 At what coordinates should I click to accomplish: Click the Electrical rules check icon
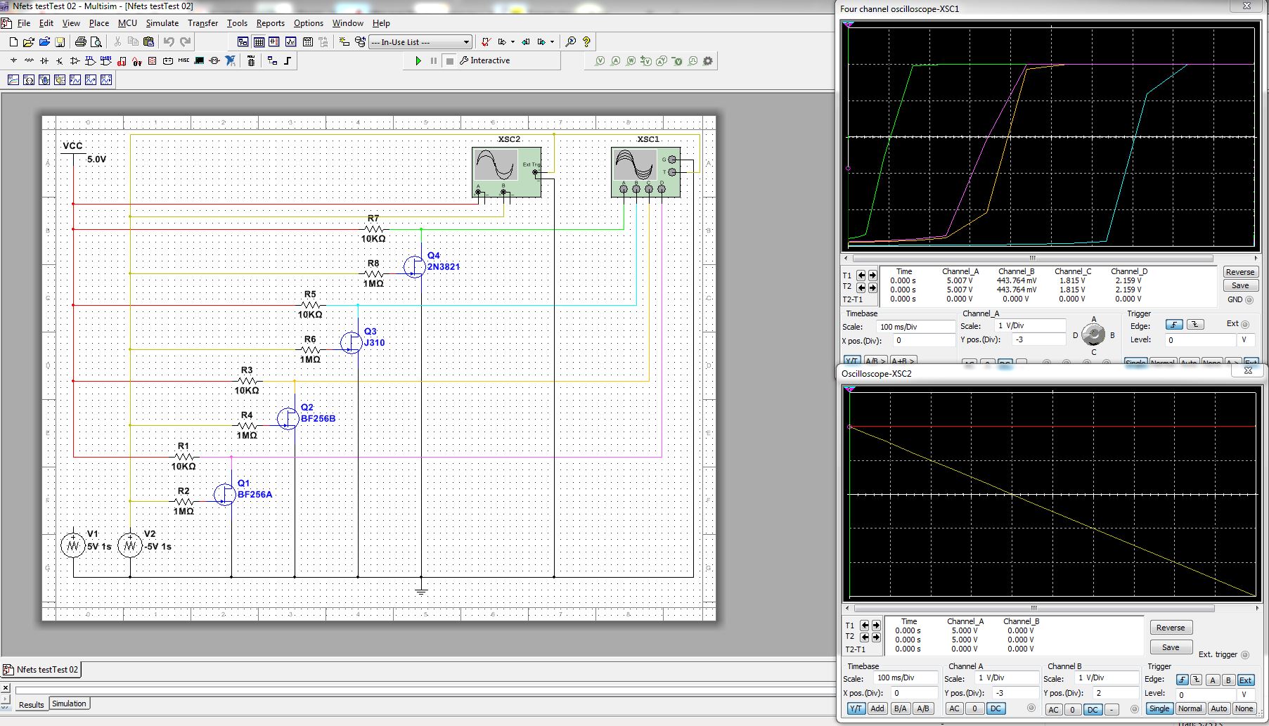point(485,42)
